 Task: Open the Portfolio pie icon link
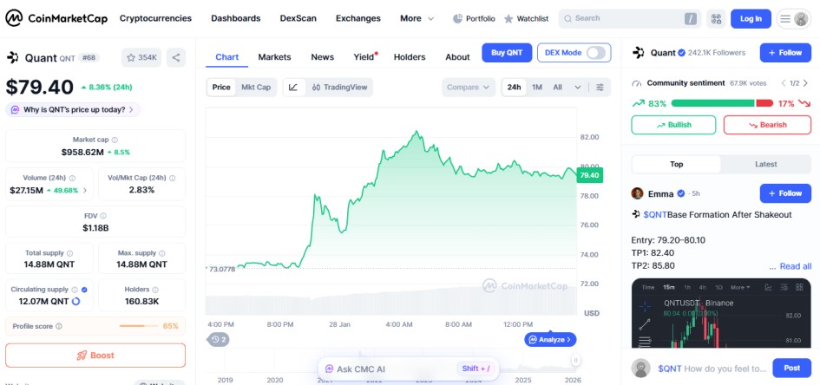[474, 18]
